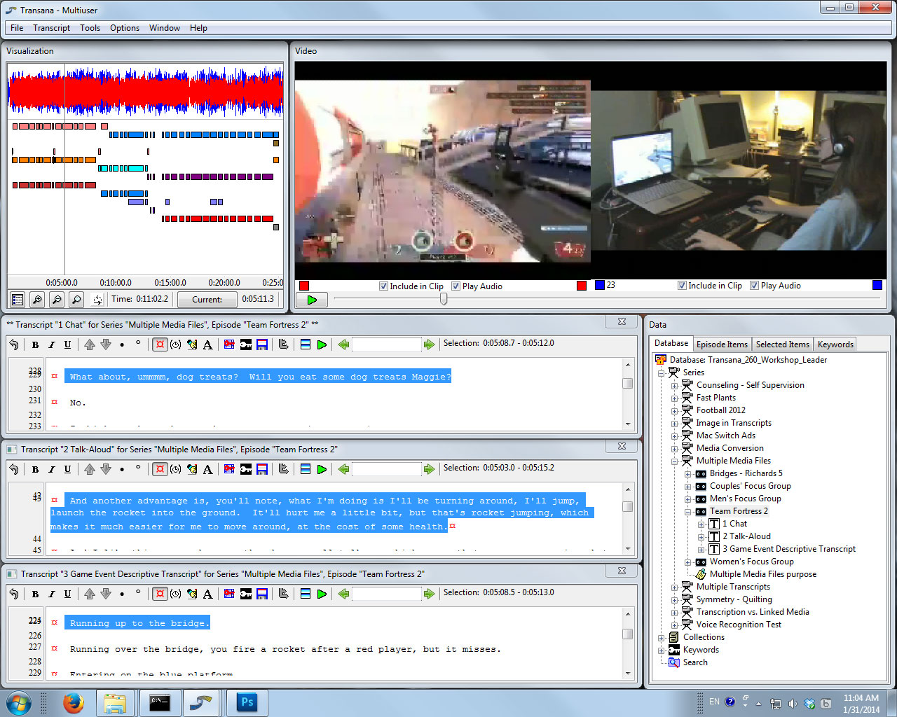
Task: Select Search in the database tree
Action: click(x=695, y=662)
